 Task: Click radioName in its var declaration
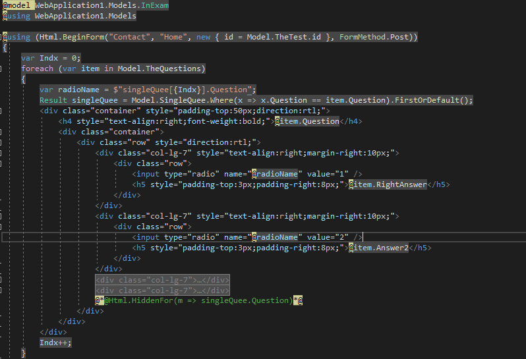tap(78, 90)
